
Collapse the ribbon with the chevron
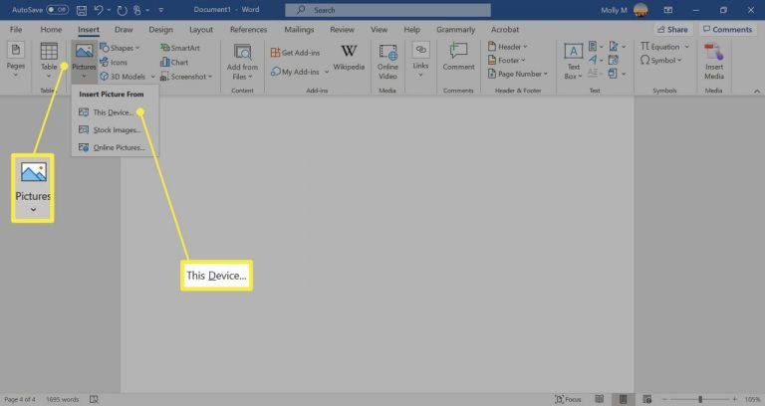point(757,92)
